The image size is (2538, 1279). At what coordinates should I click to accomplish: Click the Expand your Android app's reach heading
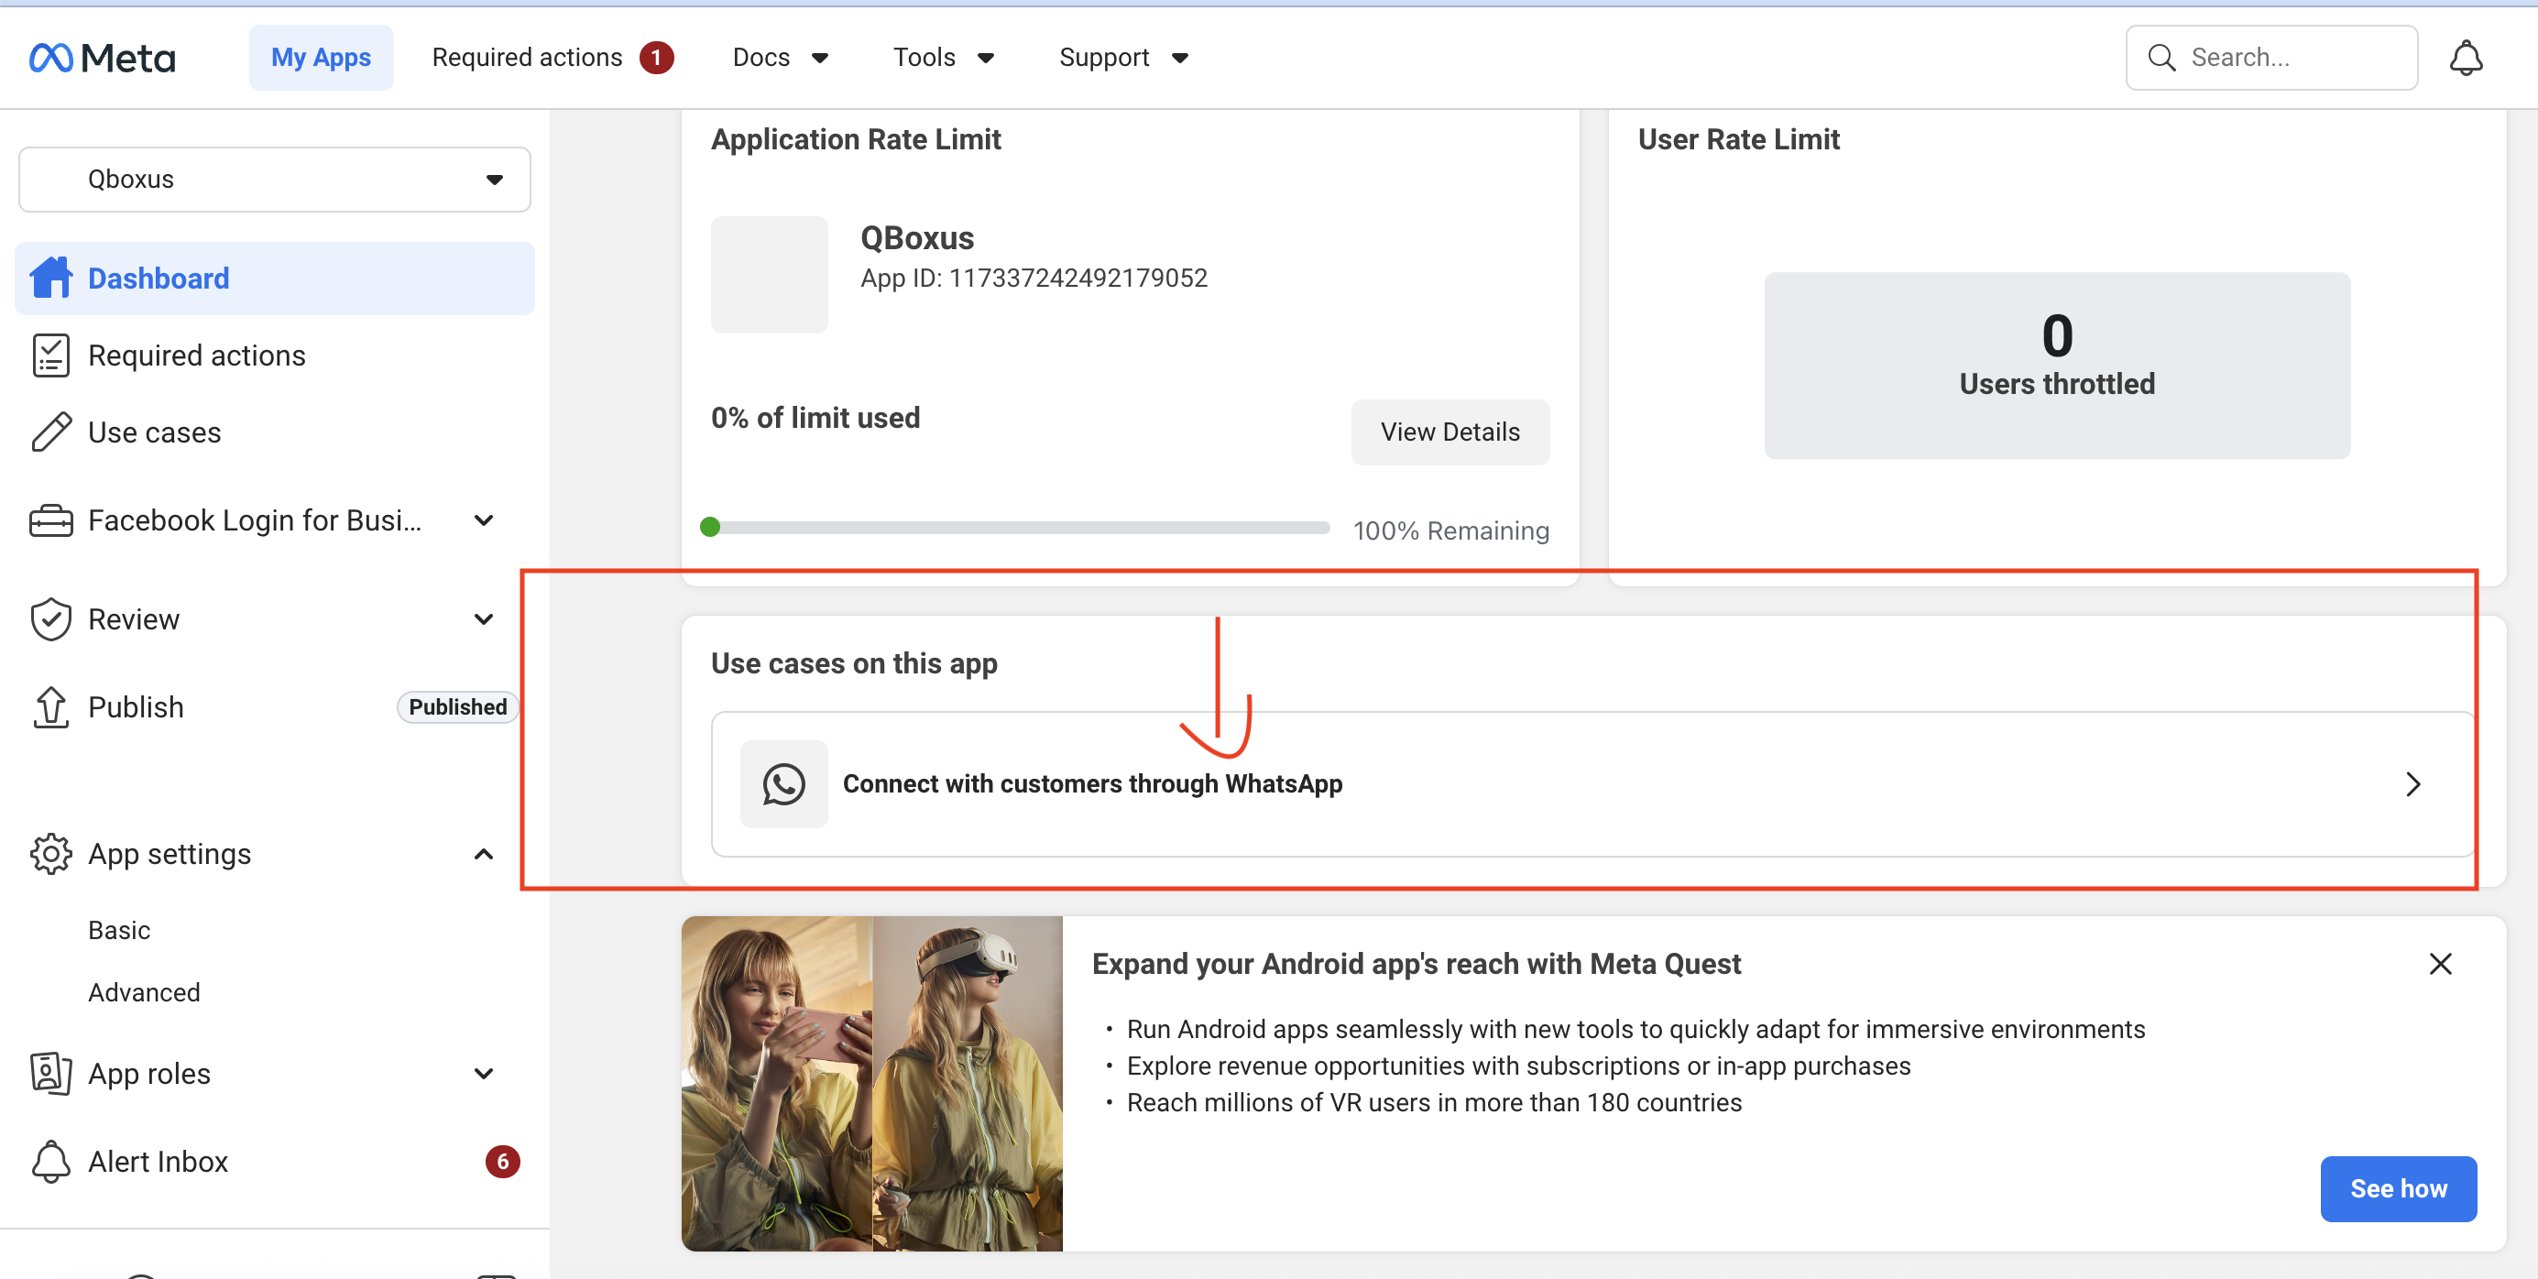[x=1417, y=964]
